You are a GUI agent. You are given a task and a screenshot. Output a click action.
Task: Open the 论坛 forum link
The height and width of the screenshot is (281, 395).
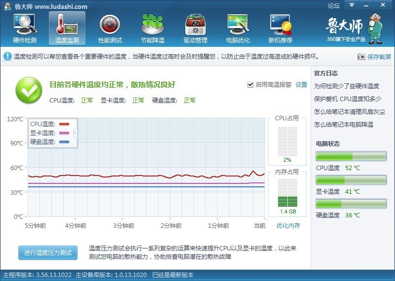(334, 5)
